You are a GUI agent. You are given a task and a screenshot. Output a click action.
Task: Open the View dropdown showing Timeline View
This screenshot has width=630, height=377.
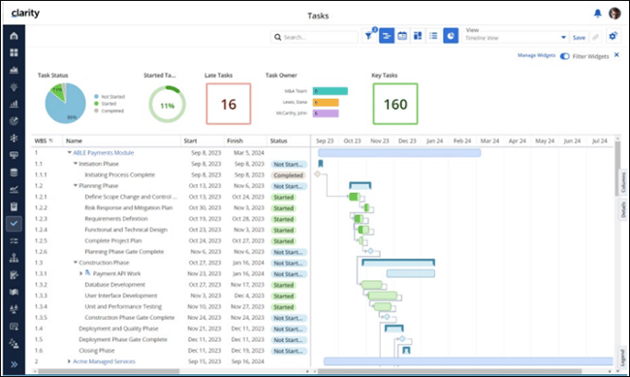(516, 37)
